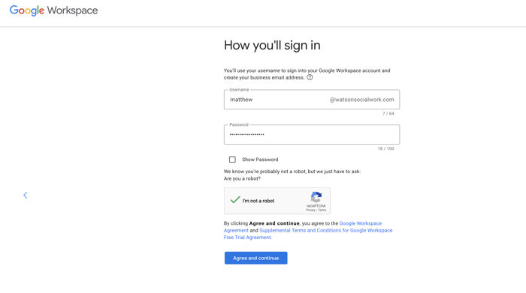The width and height of the screenshot is (526, 293).
Task: Toggle the Show Password checkbox
Action: point(232,159)
